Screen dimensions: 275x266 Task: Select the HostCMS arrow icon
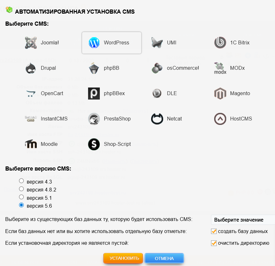click(220, 119)
